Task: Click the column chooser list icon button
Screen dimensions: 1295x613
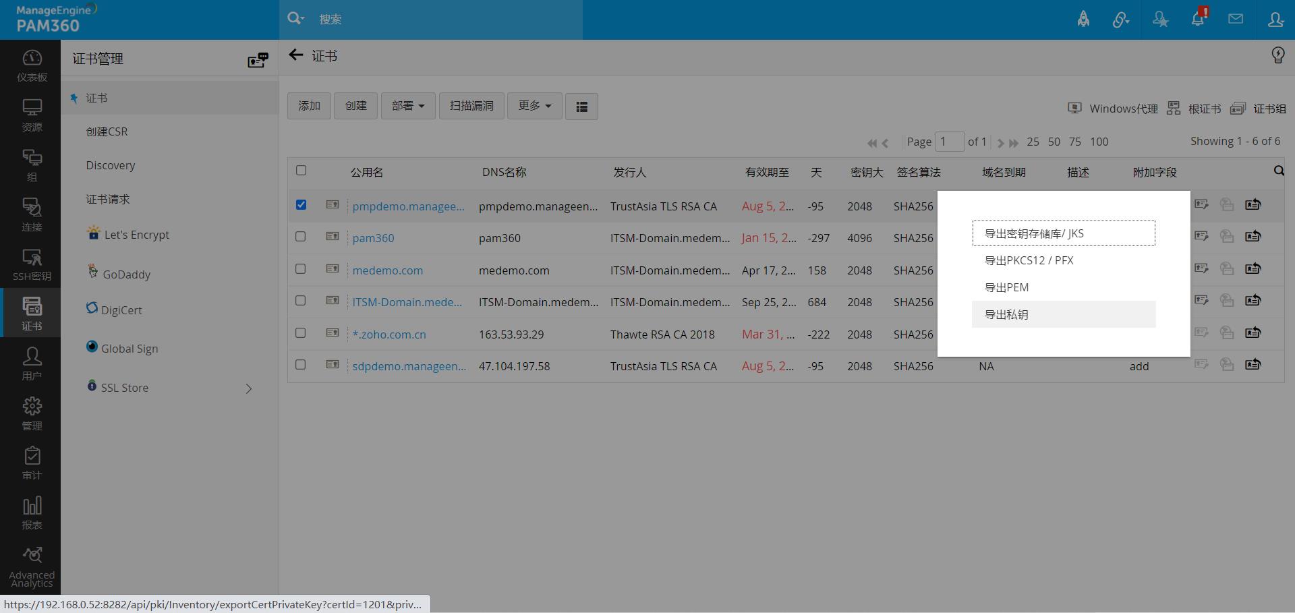Action: tap(581, 107)
